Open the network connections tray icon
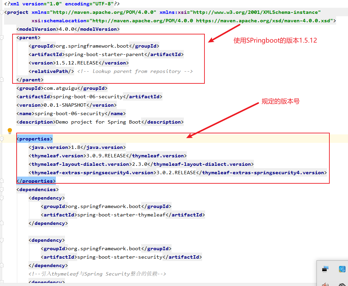The width and height of the screenshot is (348, 286). point(325,269)
